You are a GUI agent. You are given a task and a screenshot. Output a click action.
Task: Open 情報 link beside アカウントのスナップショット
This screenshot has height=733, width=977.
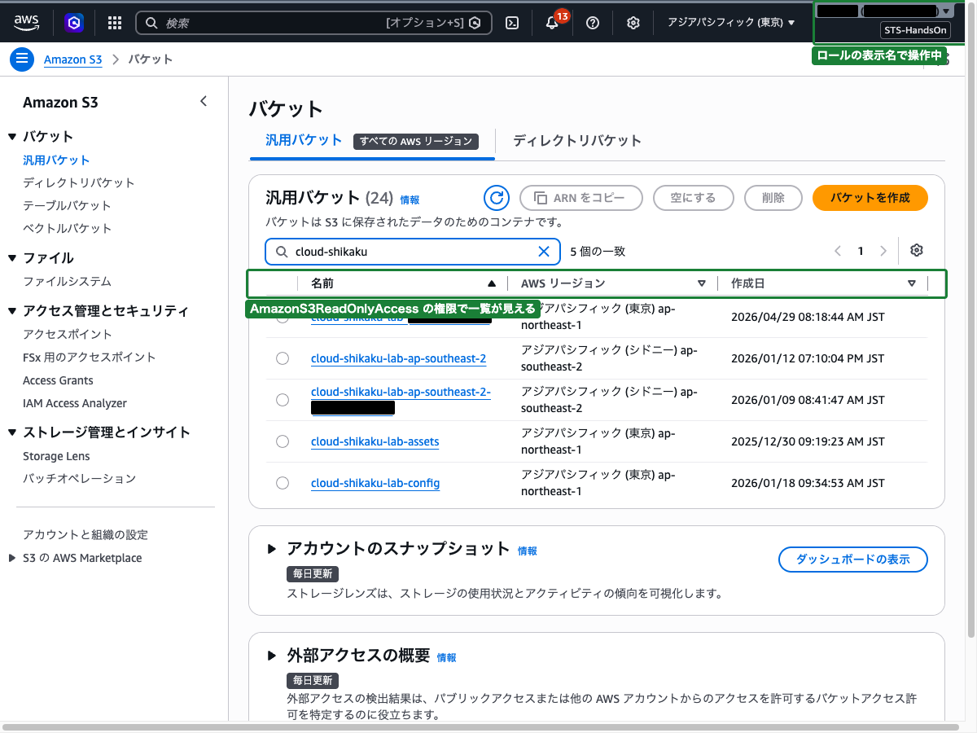tap(528, 551)
